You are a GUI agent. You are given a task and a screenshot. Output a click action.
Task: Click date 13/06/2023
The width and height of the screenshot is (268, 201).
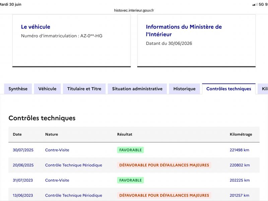[23, 195]
